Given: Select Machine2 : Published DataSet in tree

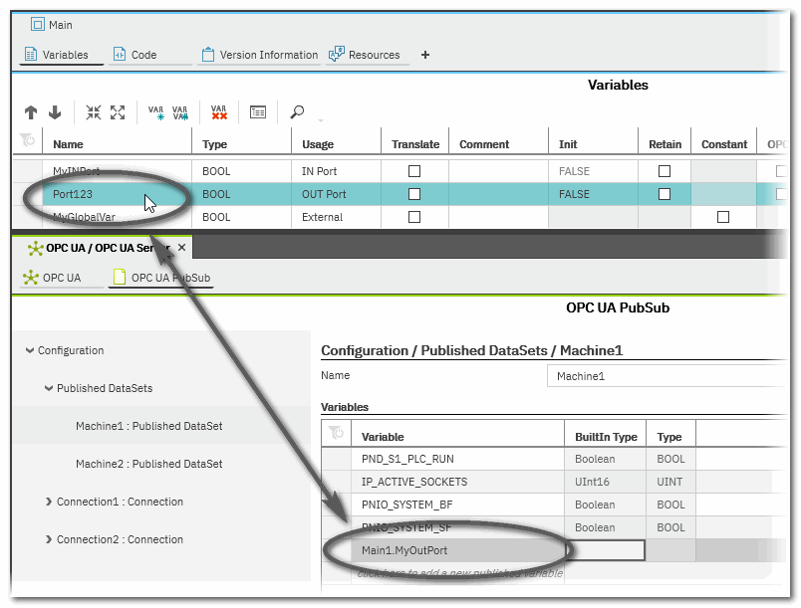Looking at the screenshot, I should [x=148, y=464].
